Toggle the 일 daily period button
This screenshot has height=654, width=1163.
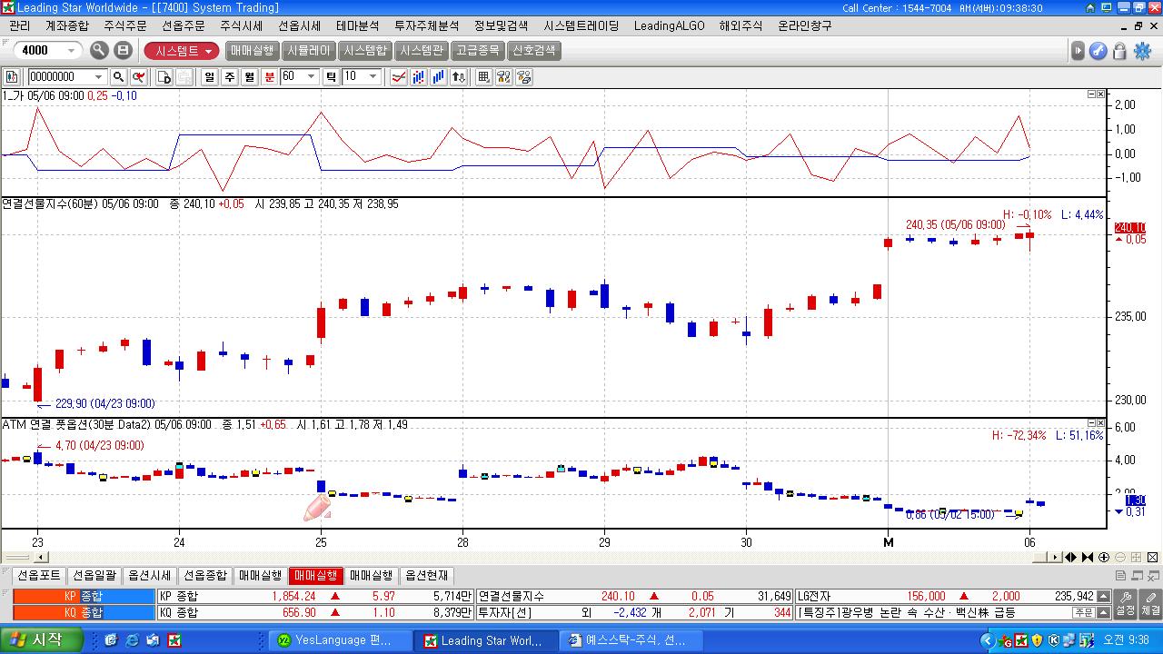[209, 77]
